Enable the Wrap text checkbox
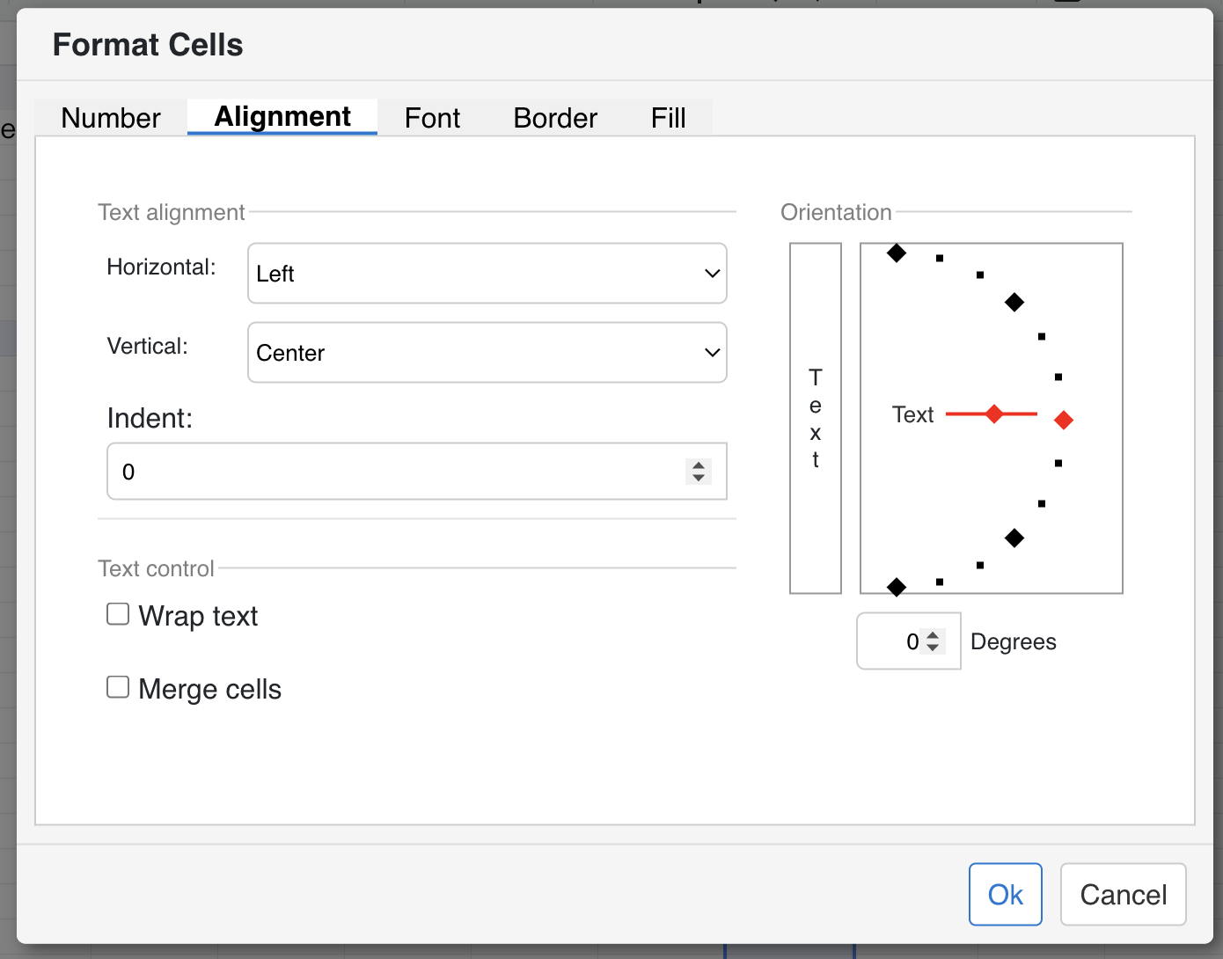This screenshot has width=1223, height=959. click(118, 614)
